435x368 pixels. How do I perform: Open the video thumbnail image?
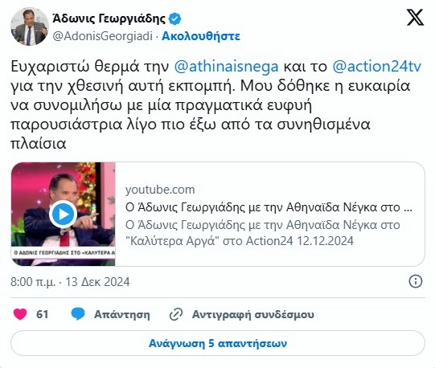coord(64,214)
